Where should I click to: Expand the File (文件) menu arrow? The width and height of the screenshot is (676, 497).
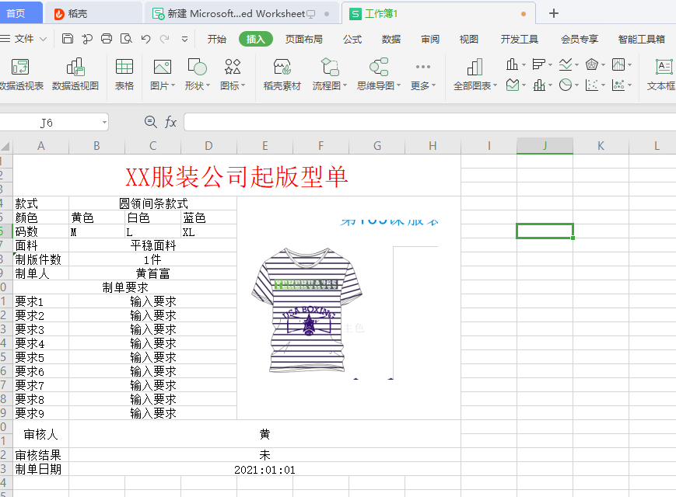(43, 39)
